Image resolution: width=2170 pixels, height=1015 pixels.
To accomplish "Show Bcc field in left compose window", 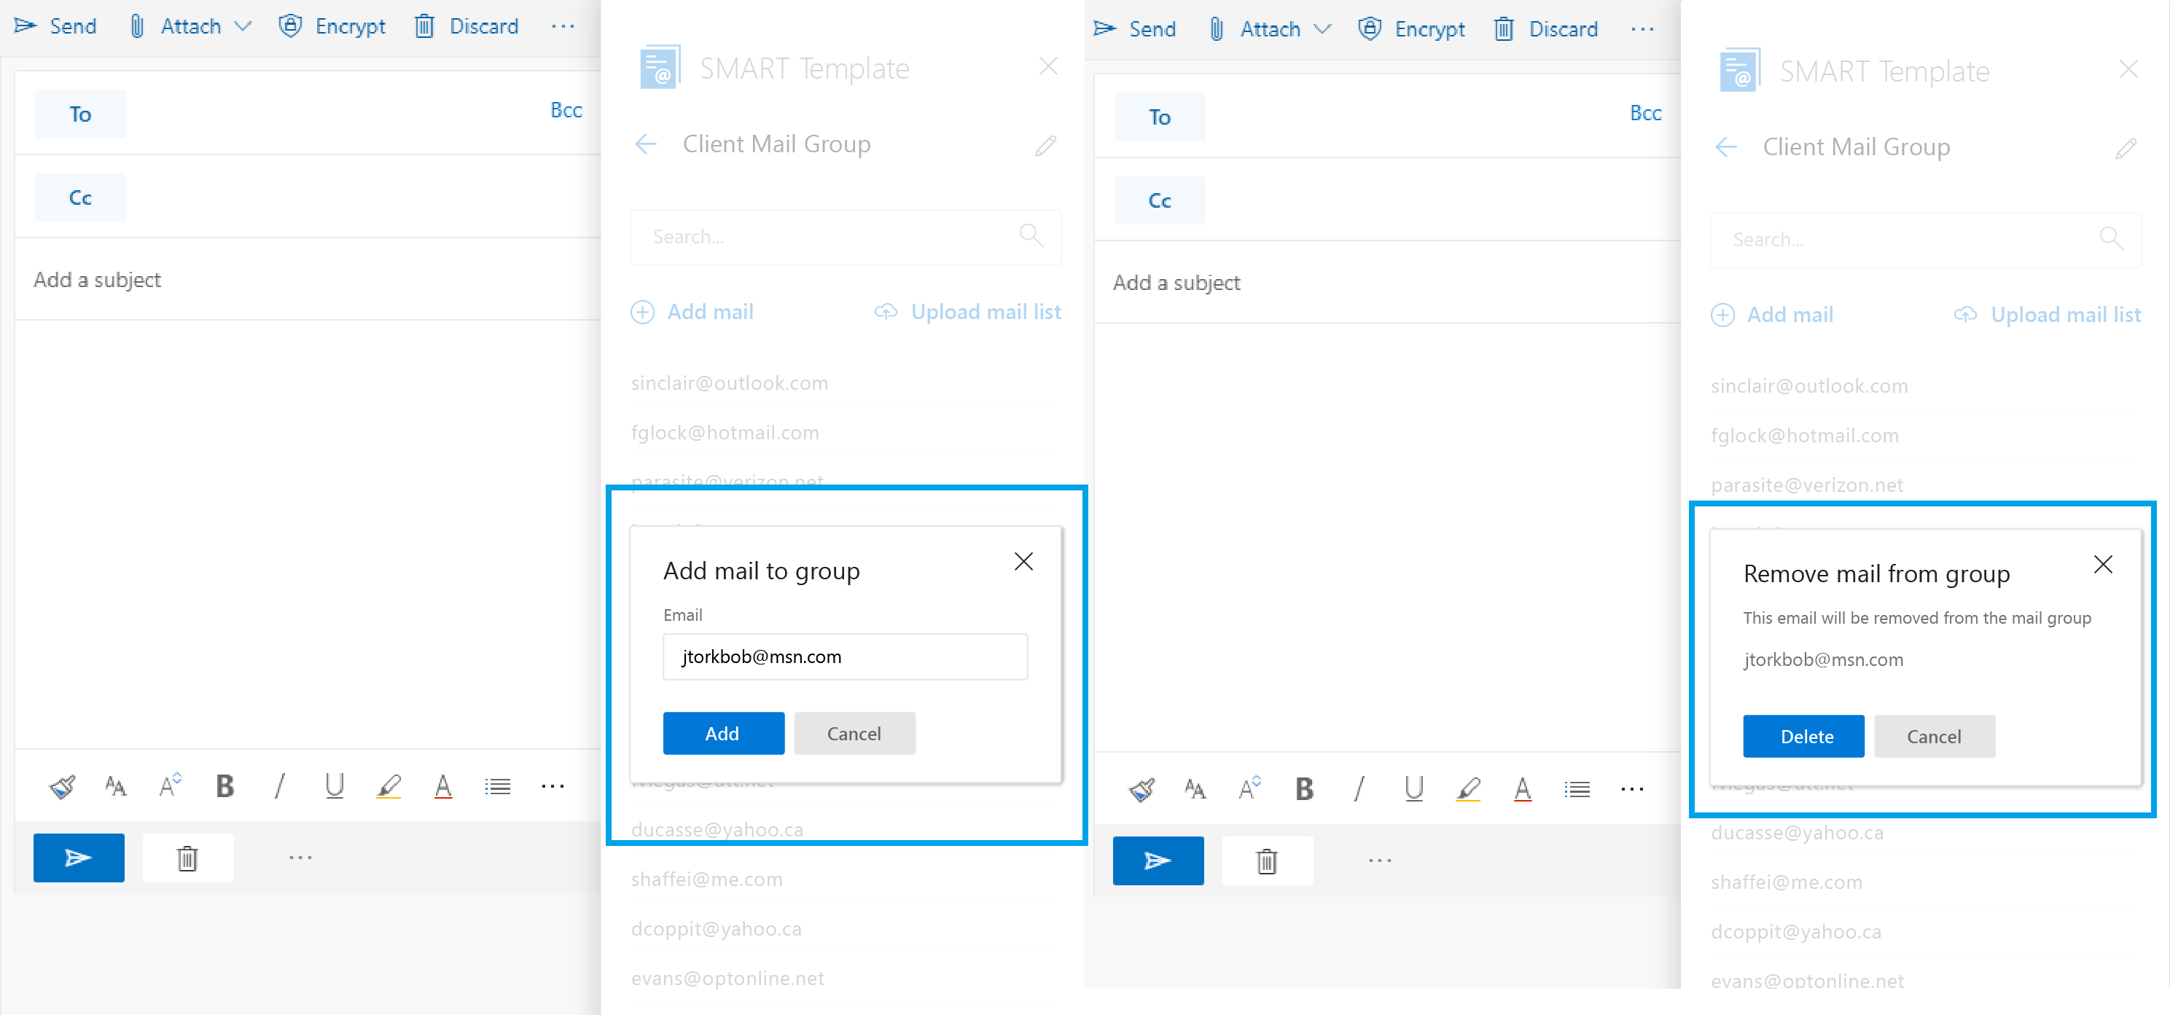I will (x=566, y=110).
